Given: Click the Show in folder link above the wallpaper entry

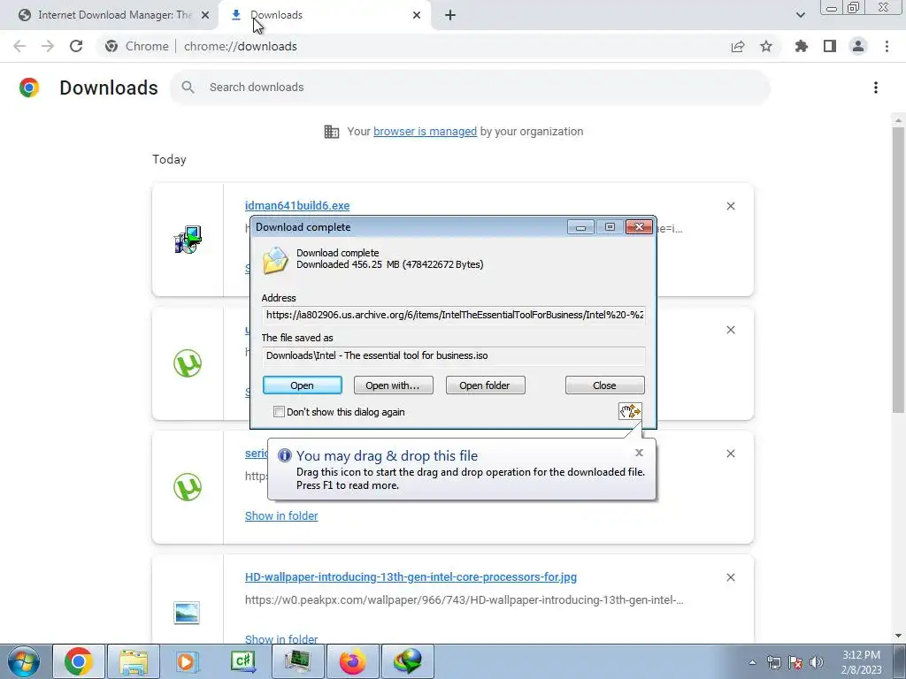Looking at the screenshot, I should (280, 515).
